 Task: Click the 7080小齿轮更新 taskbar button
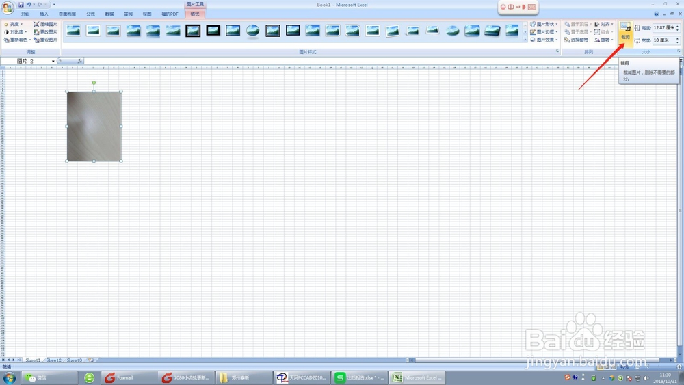point(186,377)
